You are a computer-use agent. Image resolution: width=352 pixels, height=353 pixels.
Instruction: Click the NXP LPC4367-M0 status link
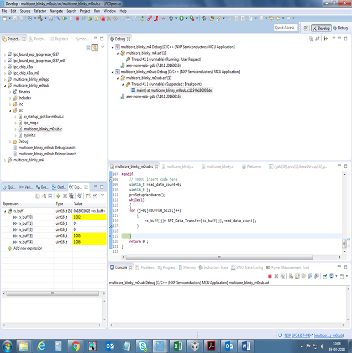pyautogui.click(x=298, y=335)
